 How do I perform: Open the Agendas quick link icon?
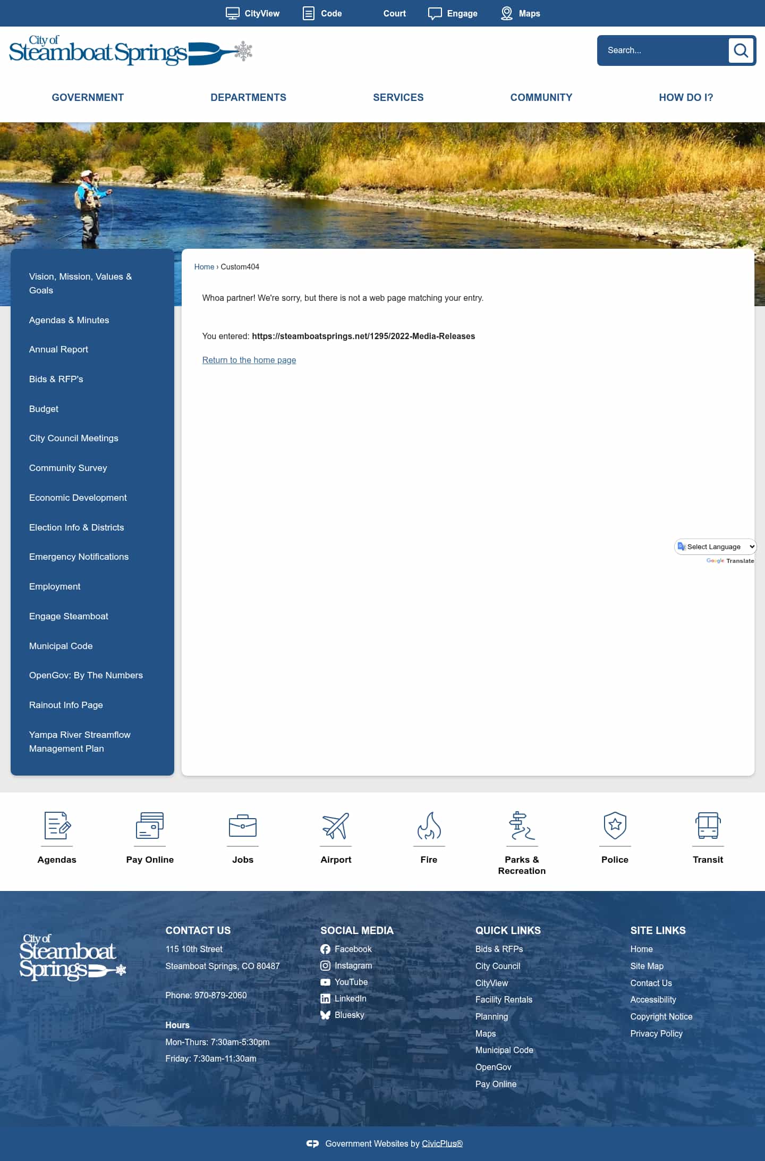click(57, 826)
